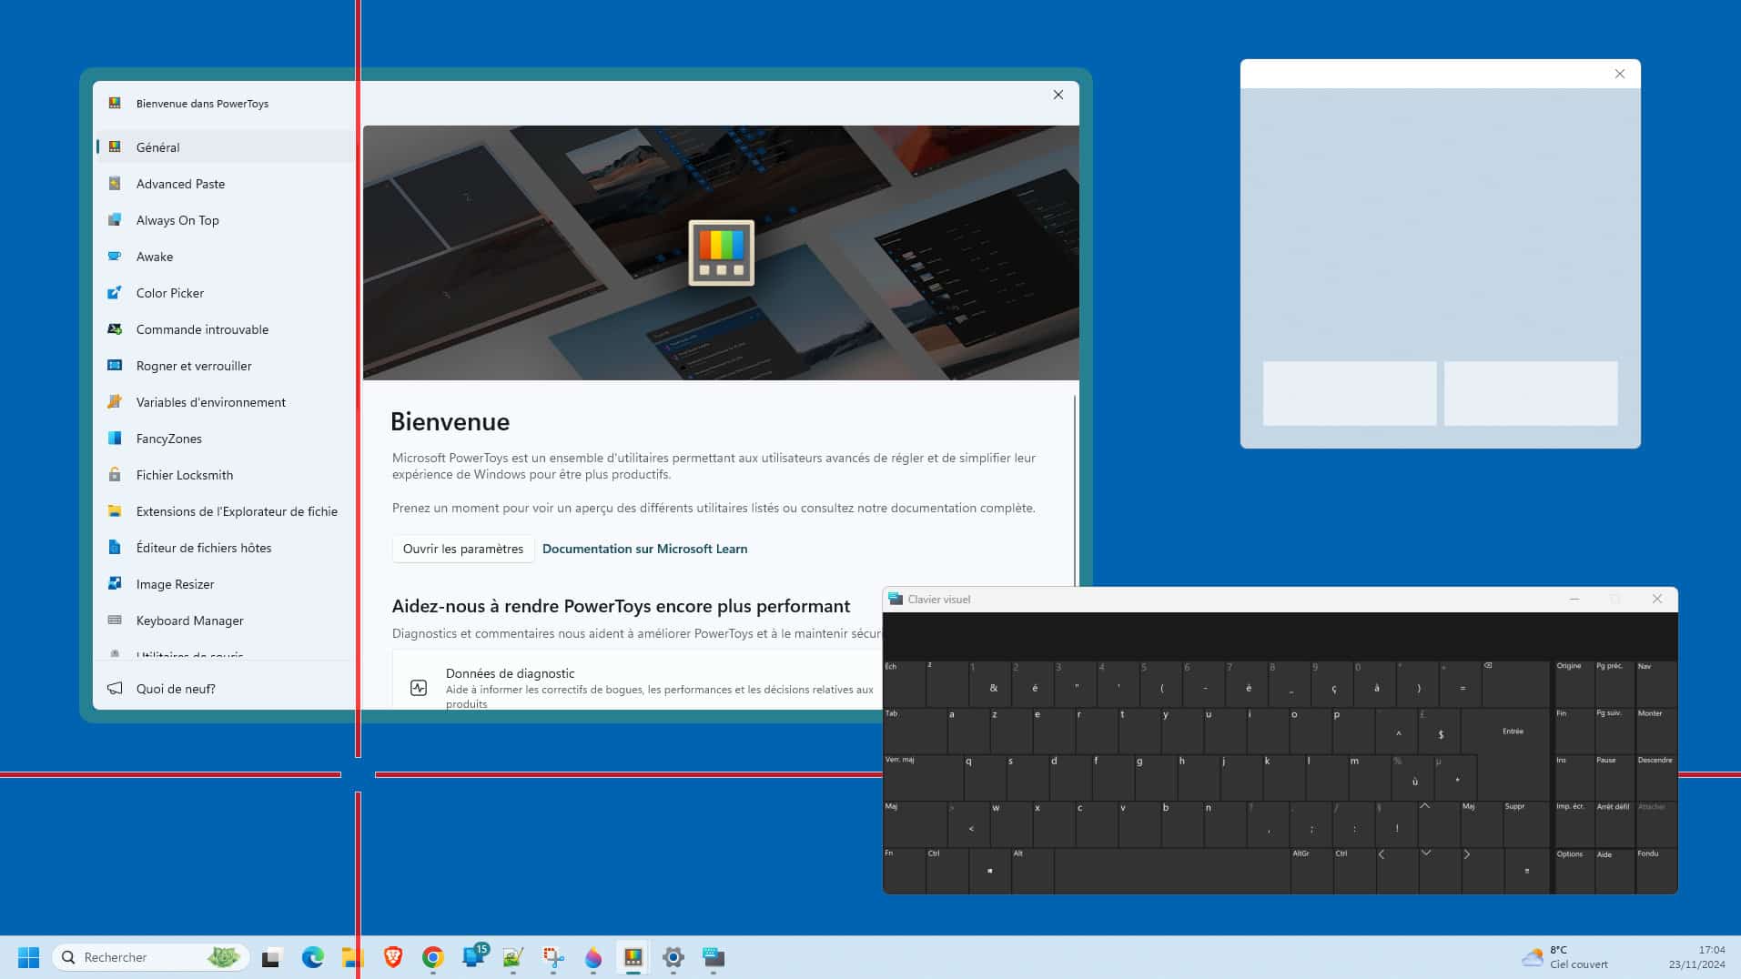Open Settings gear in taskbar
1741x979 pixels.
click(673, 957)
